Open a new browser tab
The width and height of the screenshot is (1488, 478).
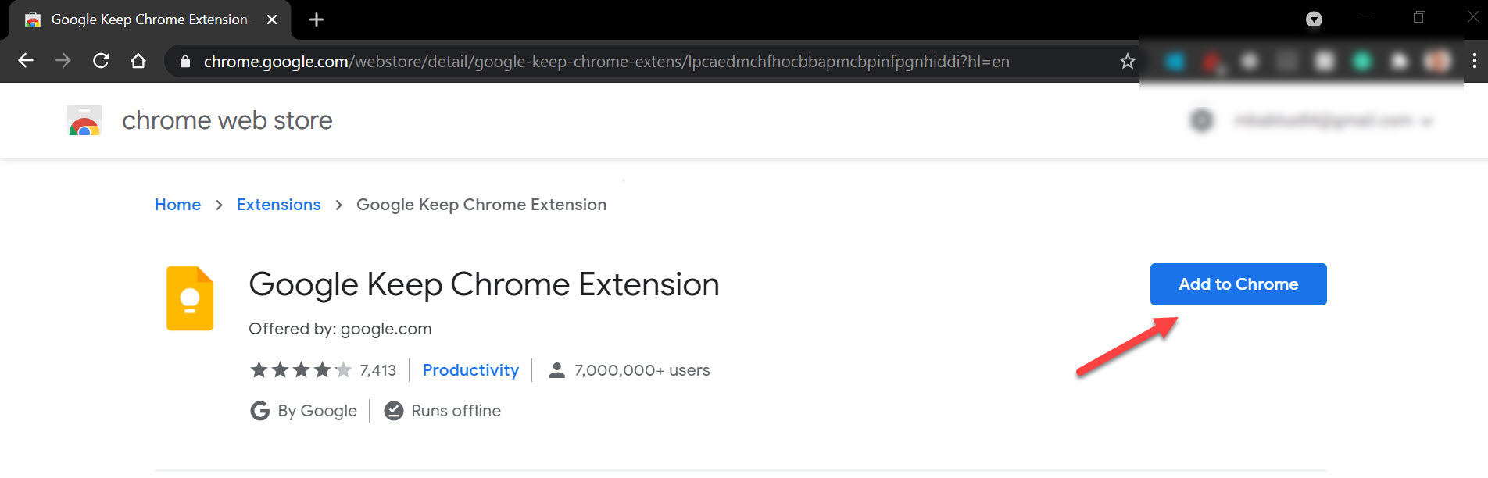[316, 20]
